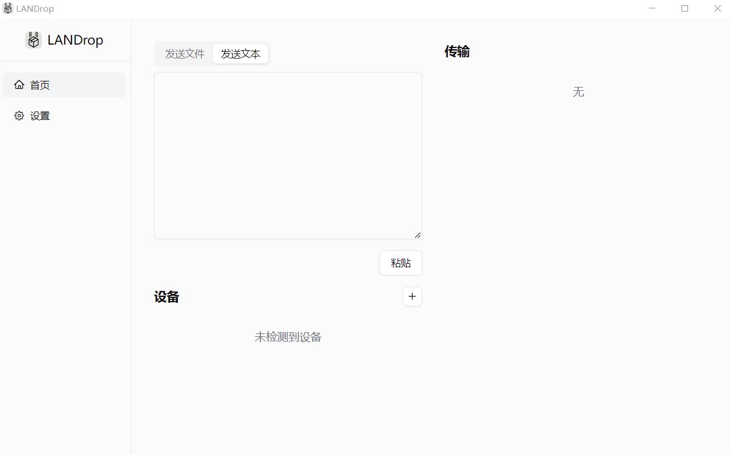Image resolution: width=731 pixels, height=455 pixels.
Task: Focus the empty text message area
Action: pyautogui.click(x=288, y=155)
